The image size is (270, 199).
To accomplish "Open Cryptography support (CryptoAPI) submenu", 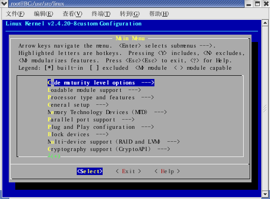I will 109,149.
